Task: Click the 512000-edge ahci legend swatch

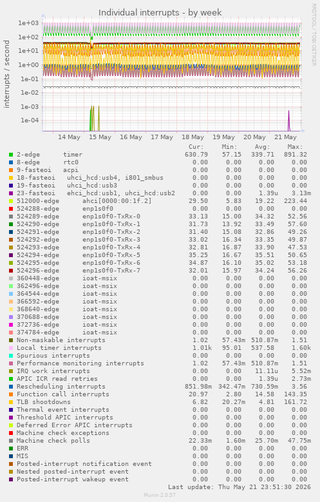Action: point(11,201)
